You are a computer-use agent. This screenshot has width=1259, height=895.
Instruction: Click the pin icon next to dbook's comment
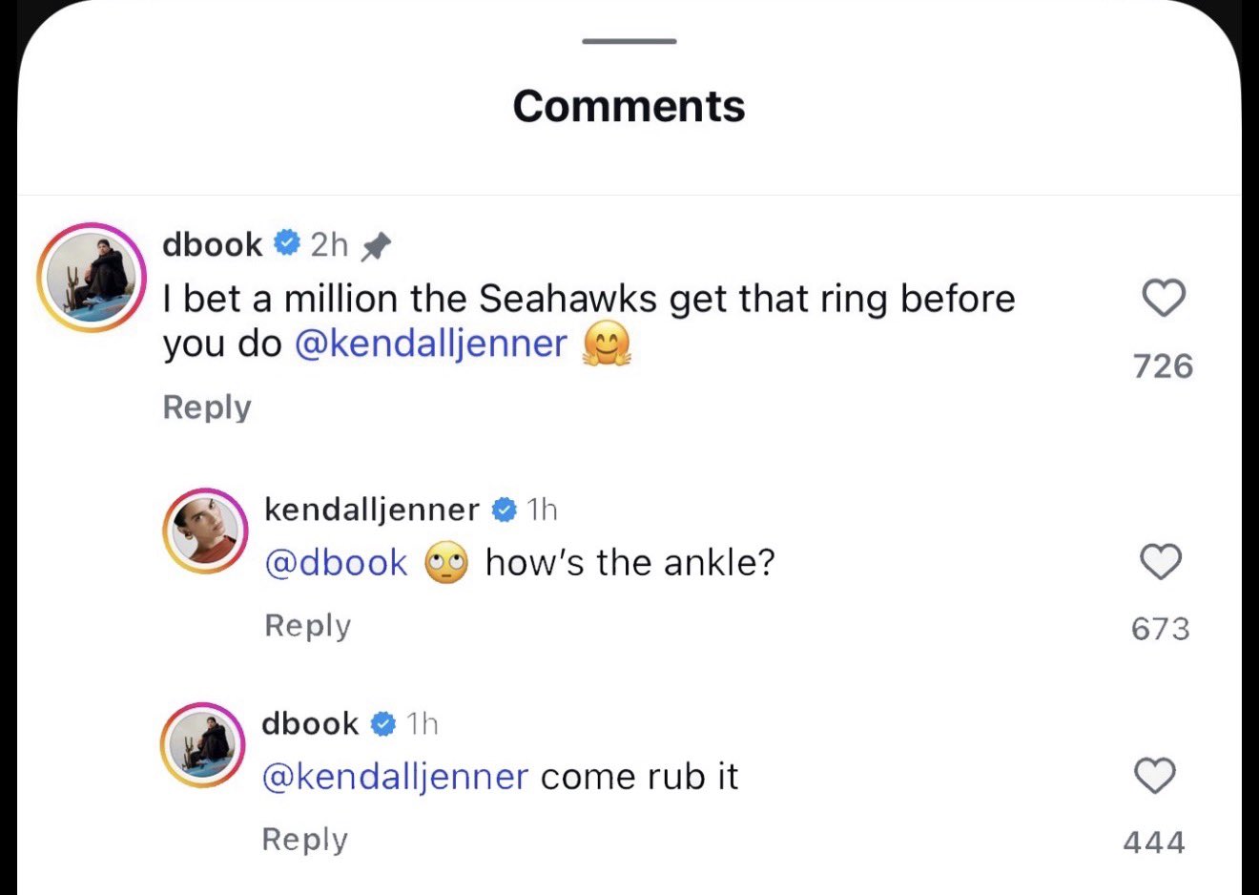click(378, 244)
